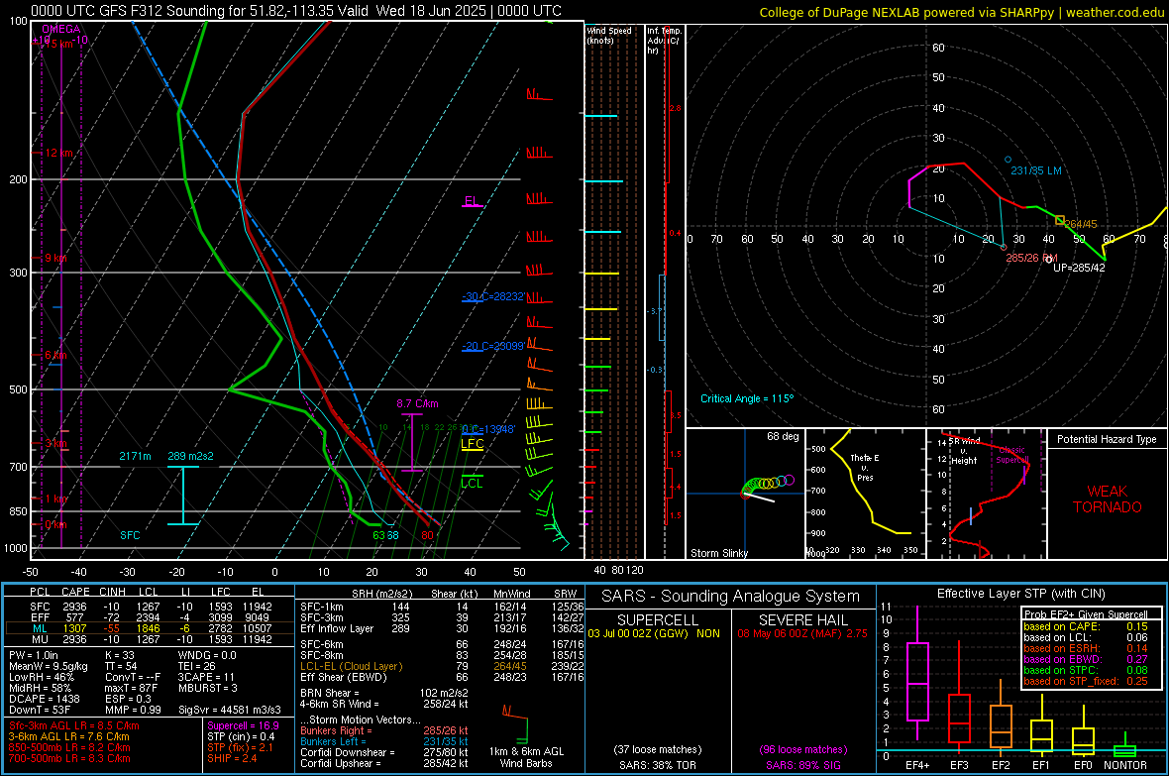Click the MMP = 0.99 value
1169x776 pixels.
[x=133, y=710]
